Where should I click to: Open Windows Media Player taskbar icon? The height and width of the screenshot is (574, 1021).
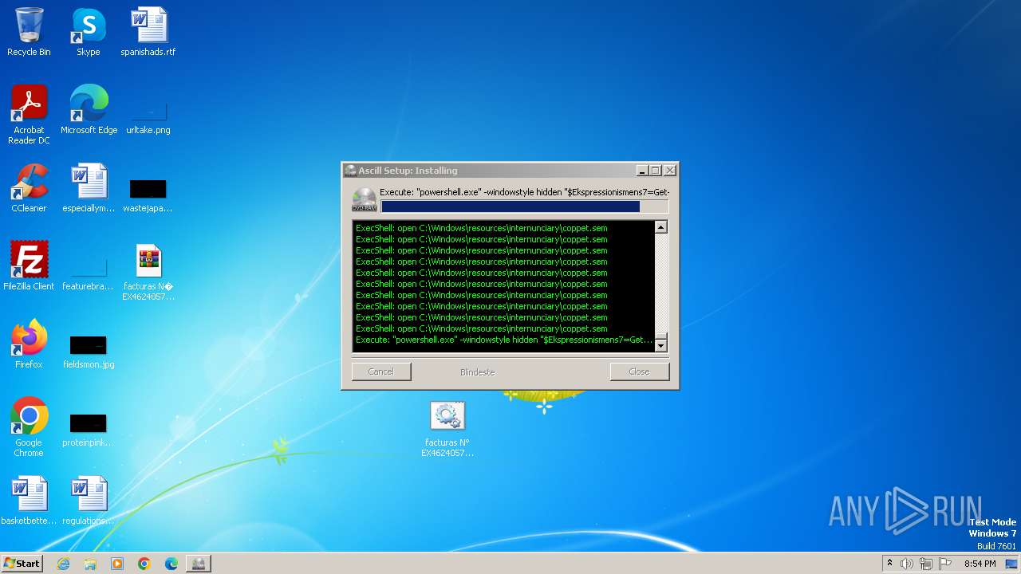[x=117, y=564]
